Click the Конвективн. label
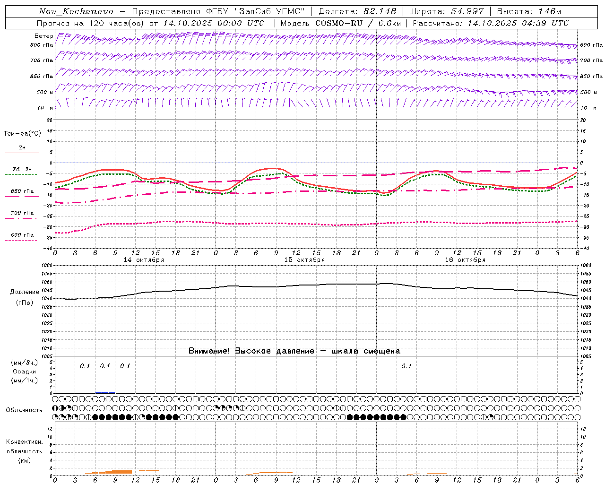Screen dimensions: 605x484 pos(24,442)
